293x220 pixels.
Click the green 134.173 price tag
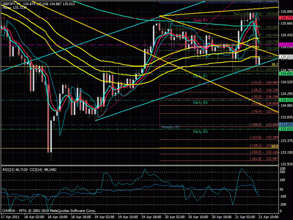point(285,100)
